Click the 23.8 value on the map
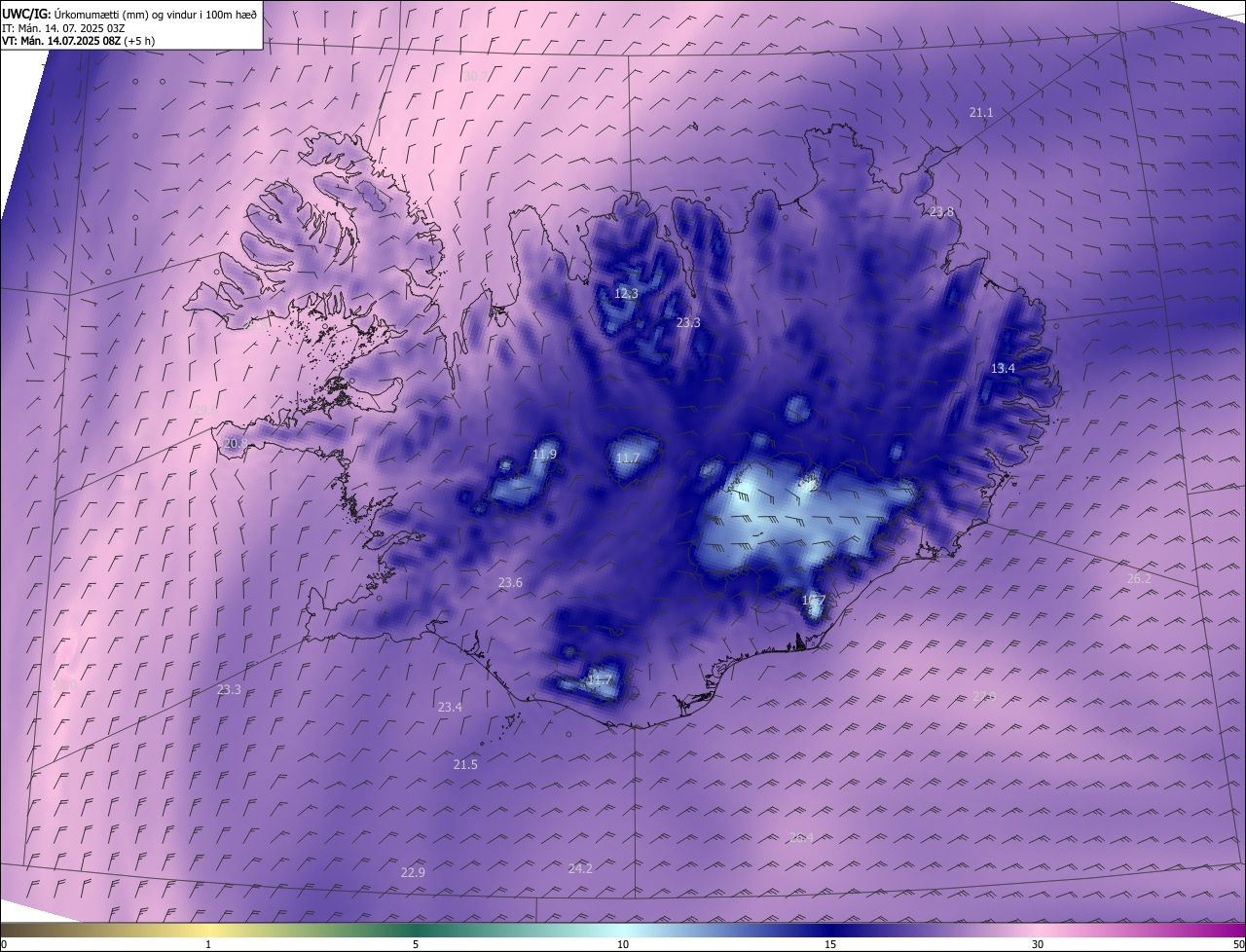Screen dimensions: 1246x952 (x=941, y=212)
